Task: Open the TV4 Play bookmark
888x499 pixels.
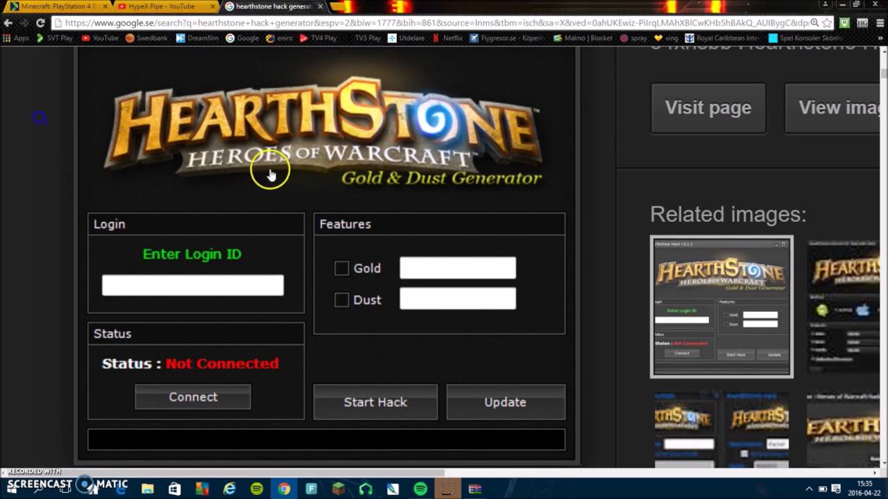Action: tap(318, 38)
